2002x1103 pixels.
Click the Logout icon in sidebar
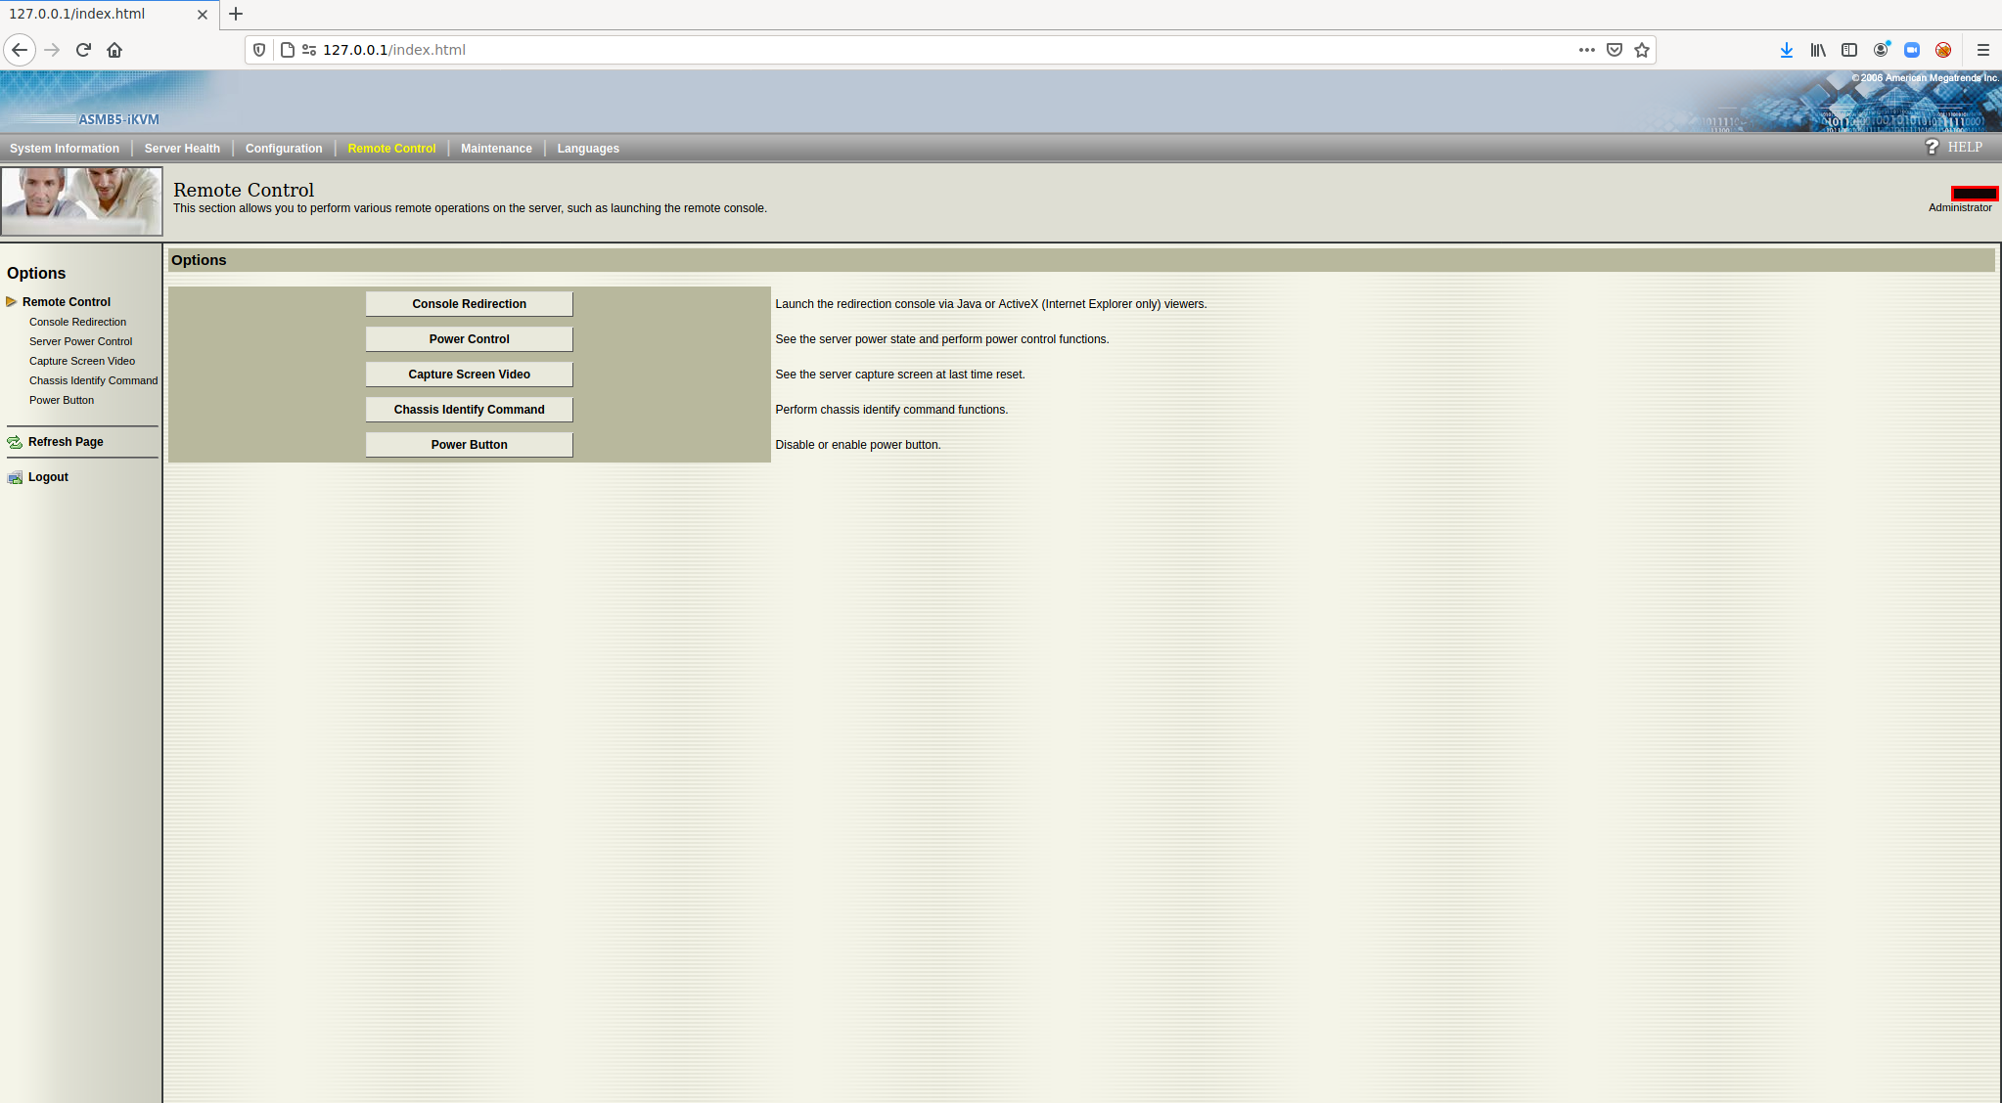(x=15, y=477)
